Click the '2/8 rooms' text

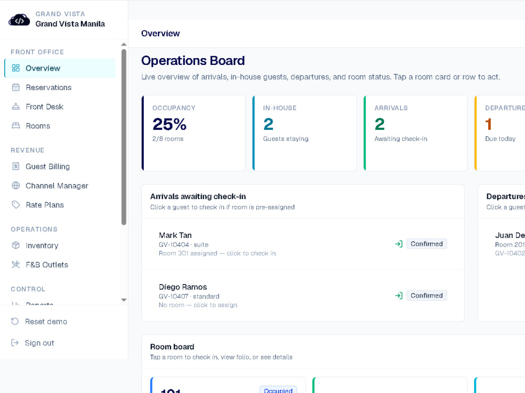(x=168, y=139)
